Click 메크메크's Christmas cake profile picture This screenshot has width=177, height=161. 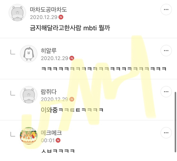point(29,136)
